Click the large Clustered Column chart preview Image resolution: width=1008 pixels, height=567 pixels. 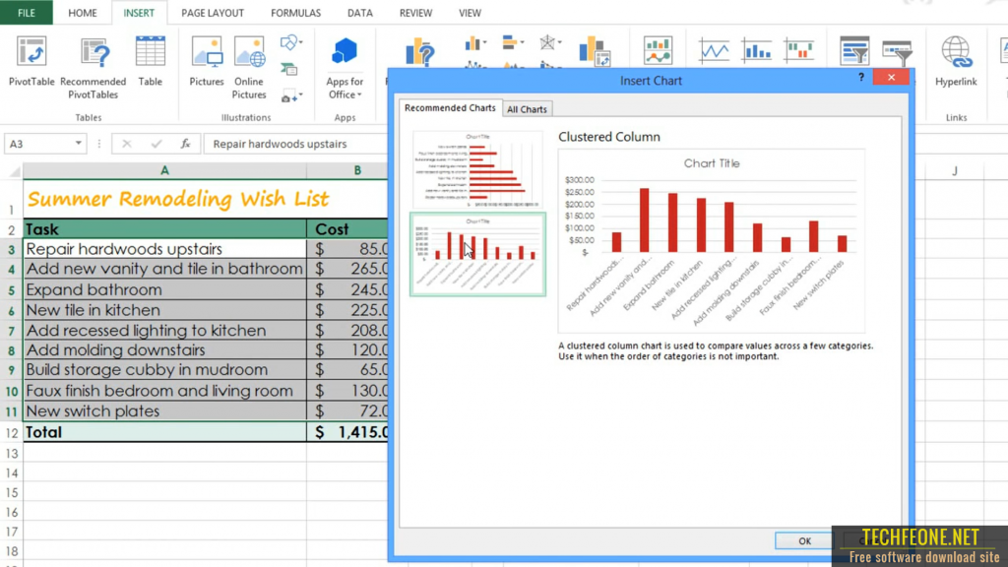[712, 240]
